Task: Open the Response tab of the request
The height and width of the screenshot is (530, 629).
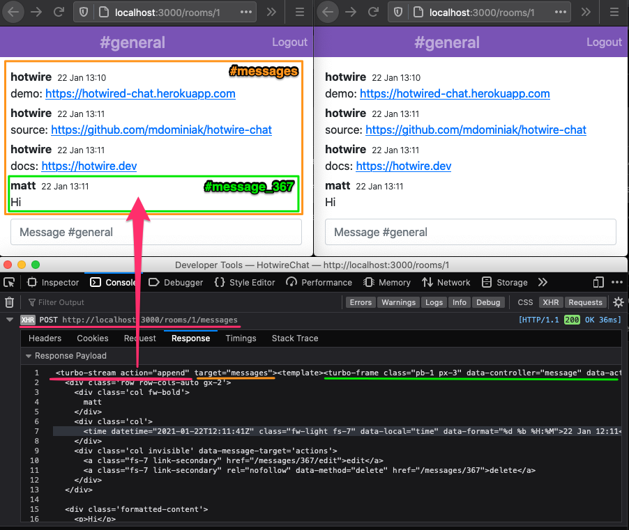Action: [x=190, y=338]
